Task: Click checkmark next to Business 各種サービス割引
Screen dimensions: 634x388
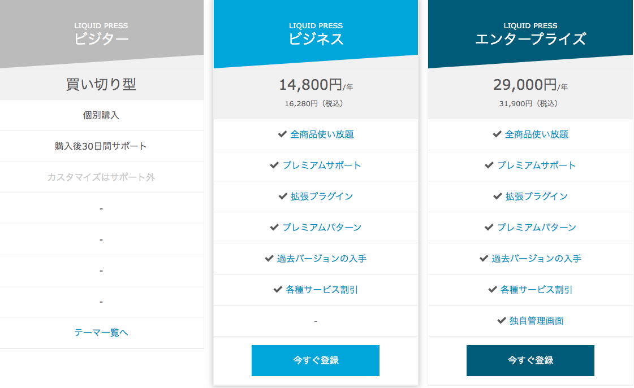Action: pyautogui.click(x=278, y=290)
